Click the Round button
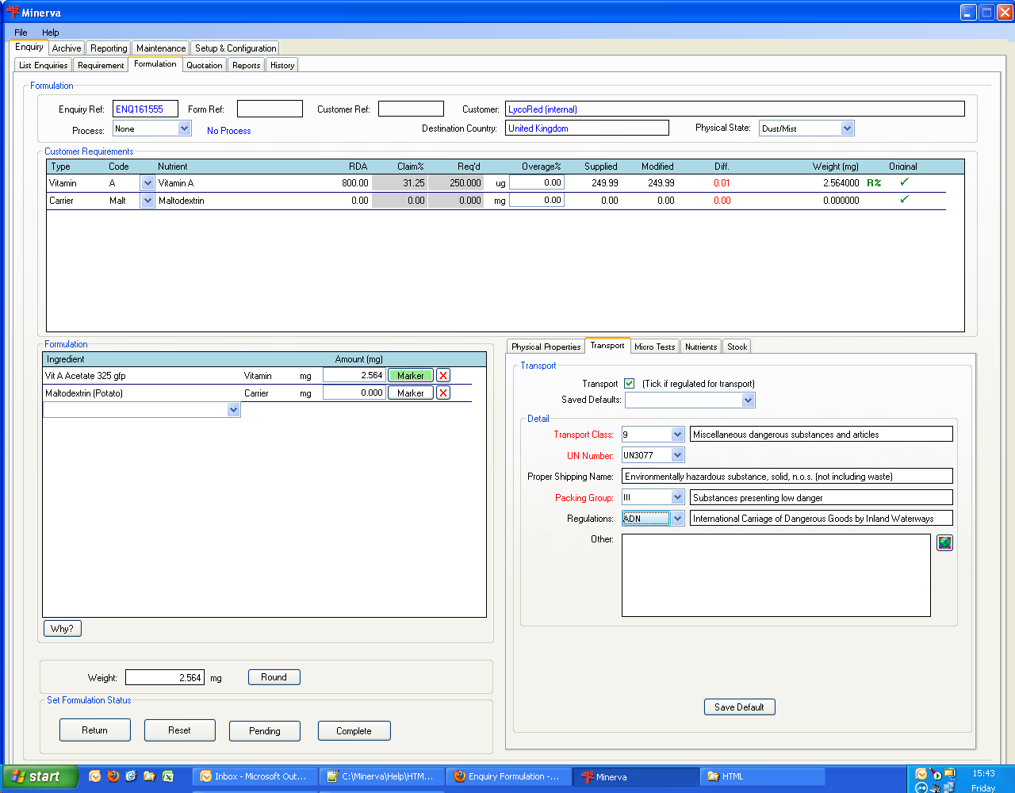 point(274,677)
